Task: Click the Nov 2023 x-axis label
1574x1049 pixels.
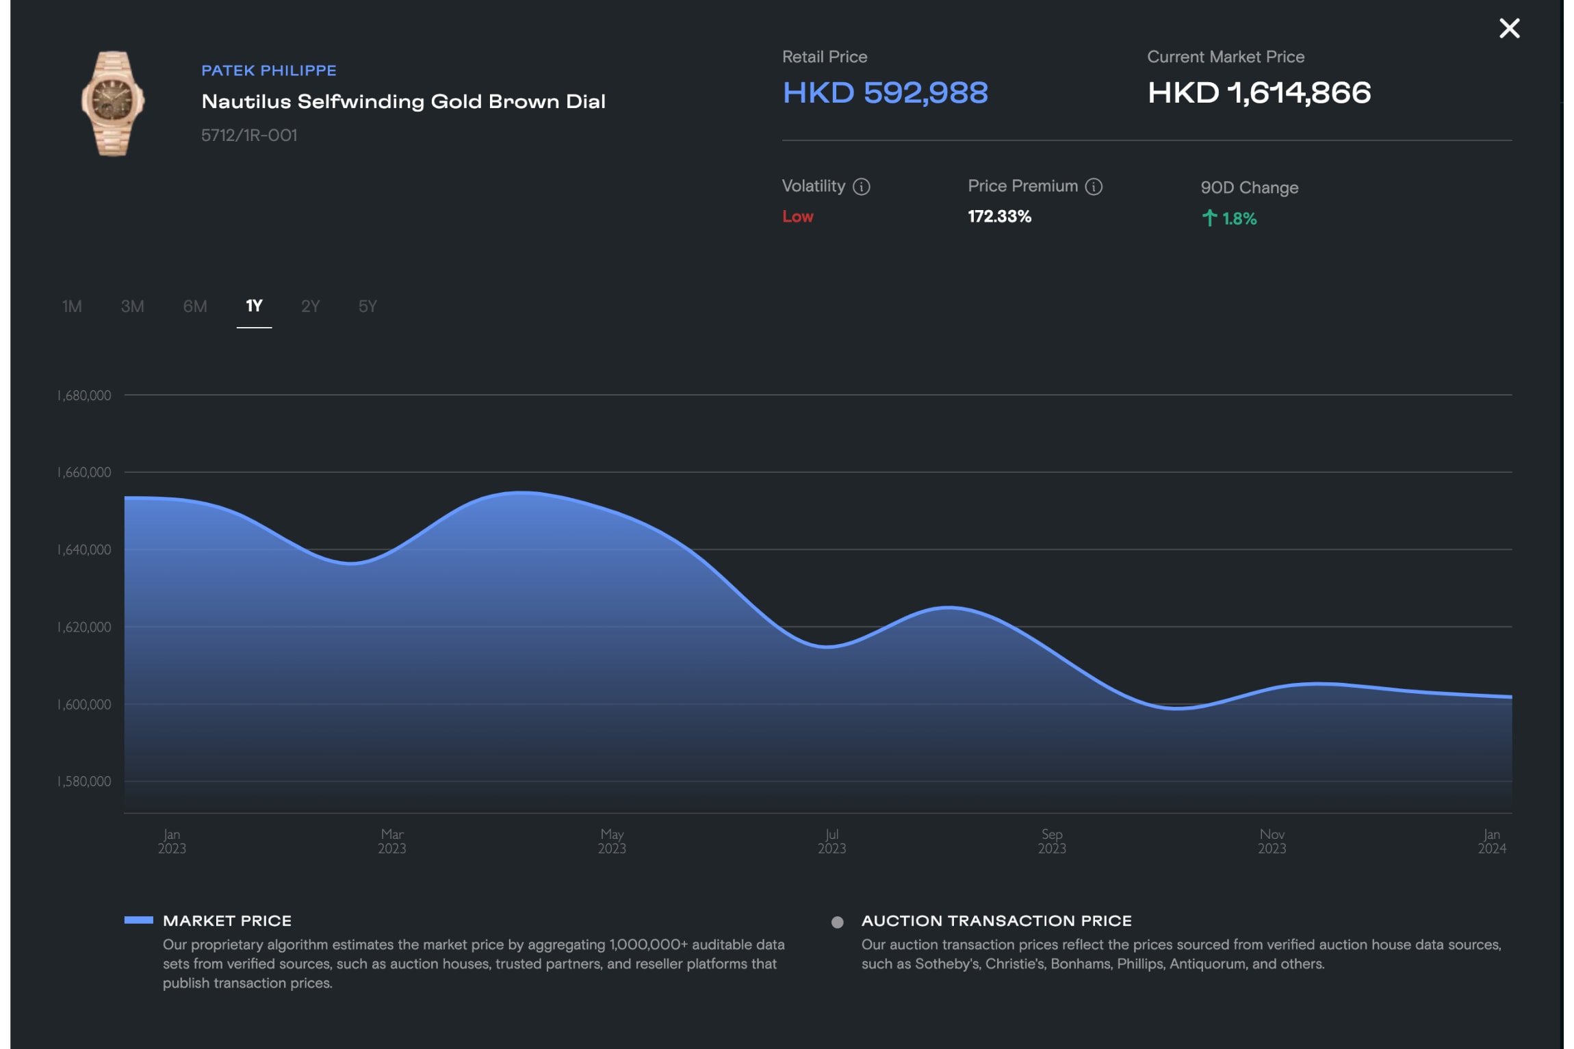Action: coord(1272,842)
